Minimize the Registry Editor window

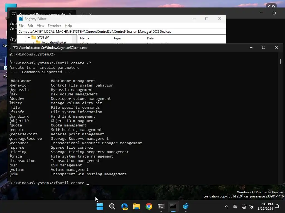click(x=194, y=19)
